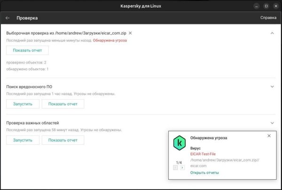Click the Открыть отчеты link

[x=204, y=173]
